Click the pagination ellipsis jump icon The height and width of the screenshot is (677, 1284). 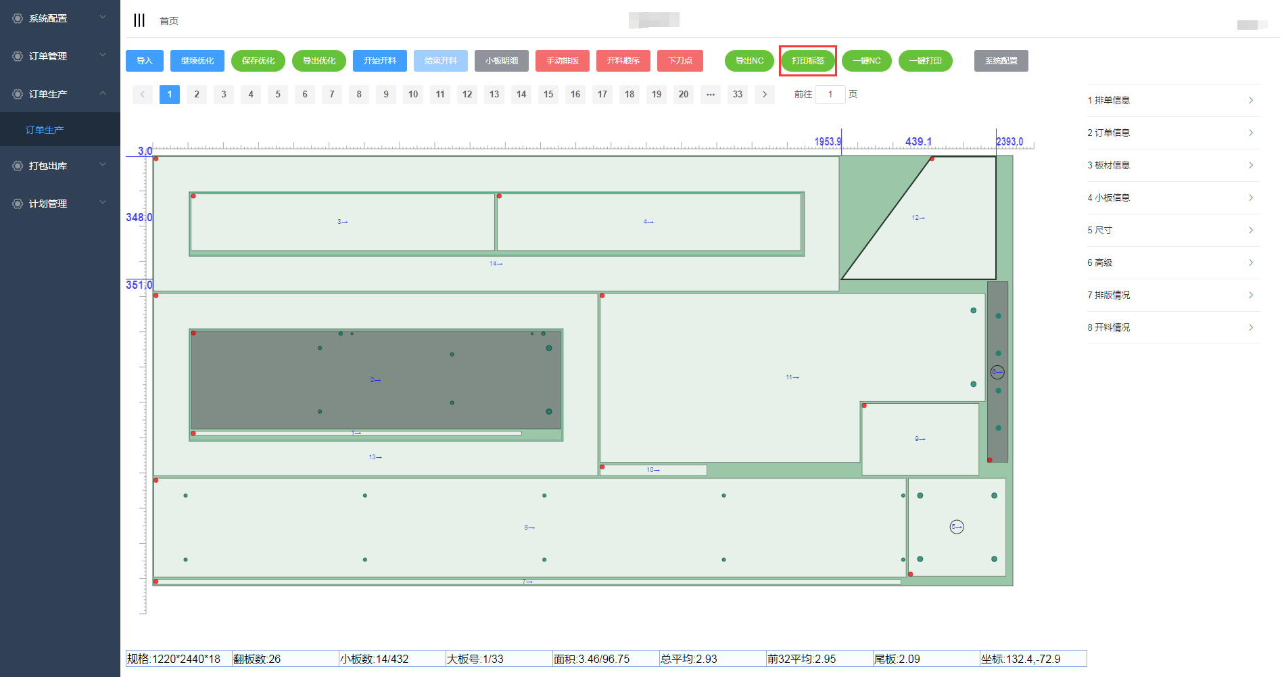(x=711, y=95)
